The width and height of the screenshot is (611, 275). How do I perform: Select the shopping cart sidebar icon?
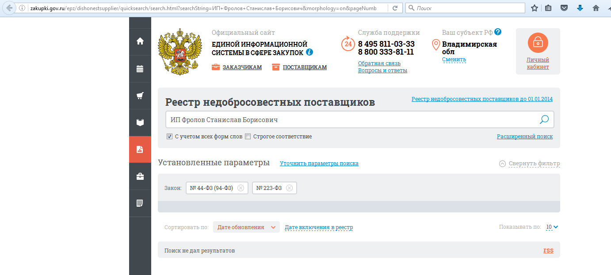point(140,96)
